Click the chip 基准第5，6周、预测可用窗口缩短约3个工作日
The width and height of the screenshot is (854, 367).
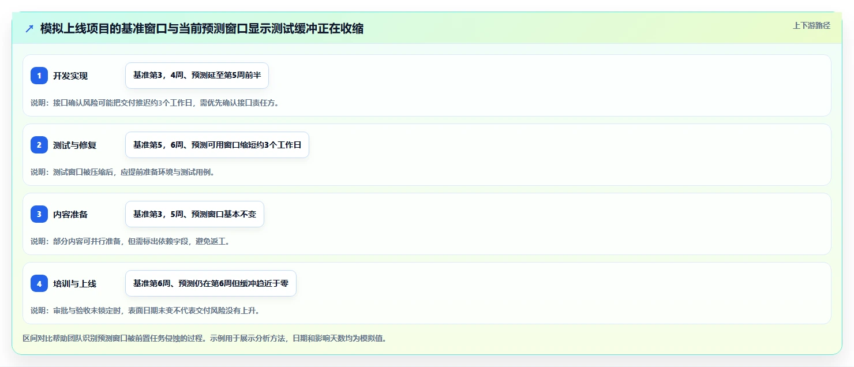(217, 145)
